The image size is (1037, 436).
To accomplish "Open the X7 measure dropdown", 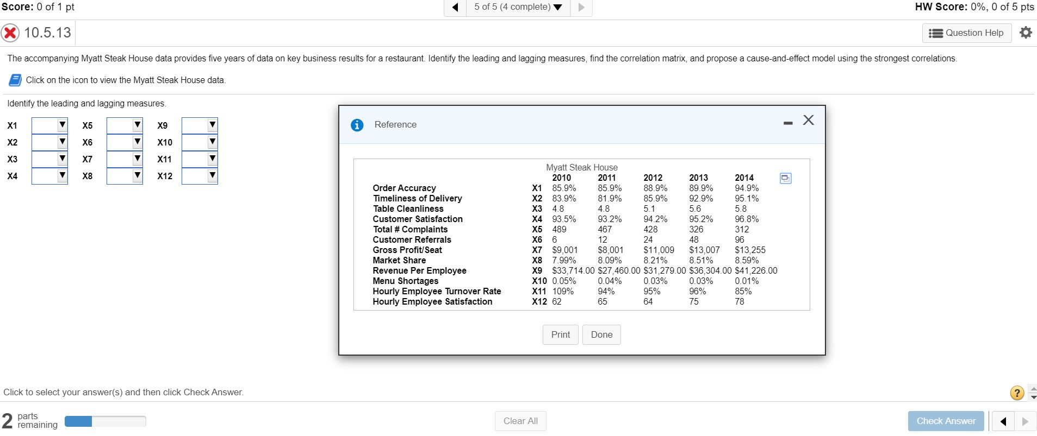I will click(x=125, y=159).
